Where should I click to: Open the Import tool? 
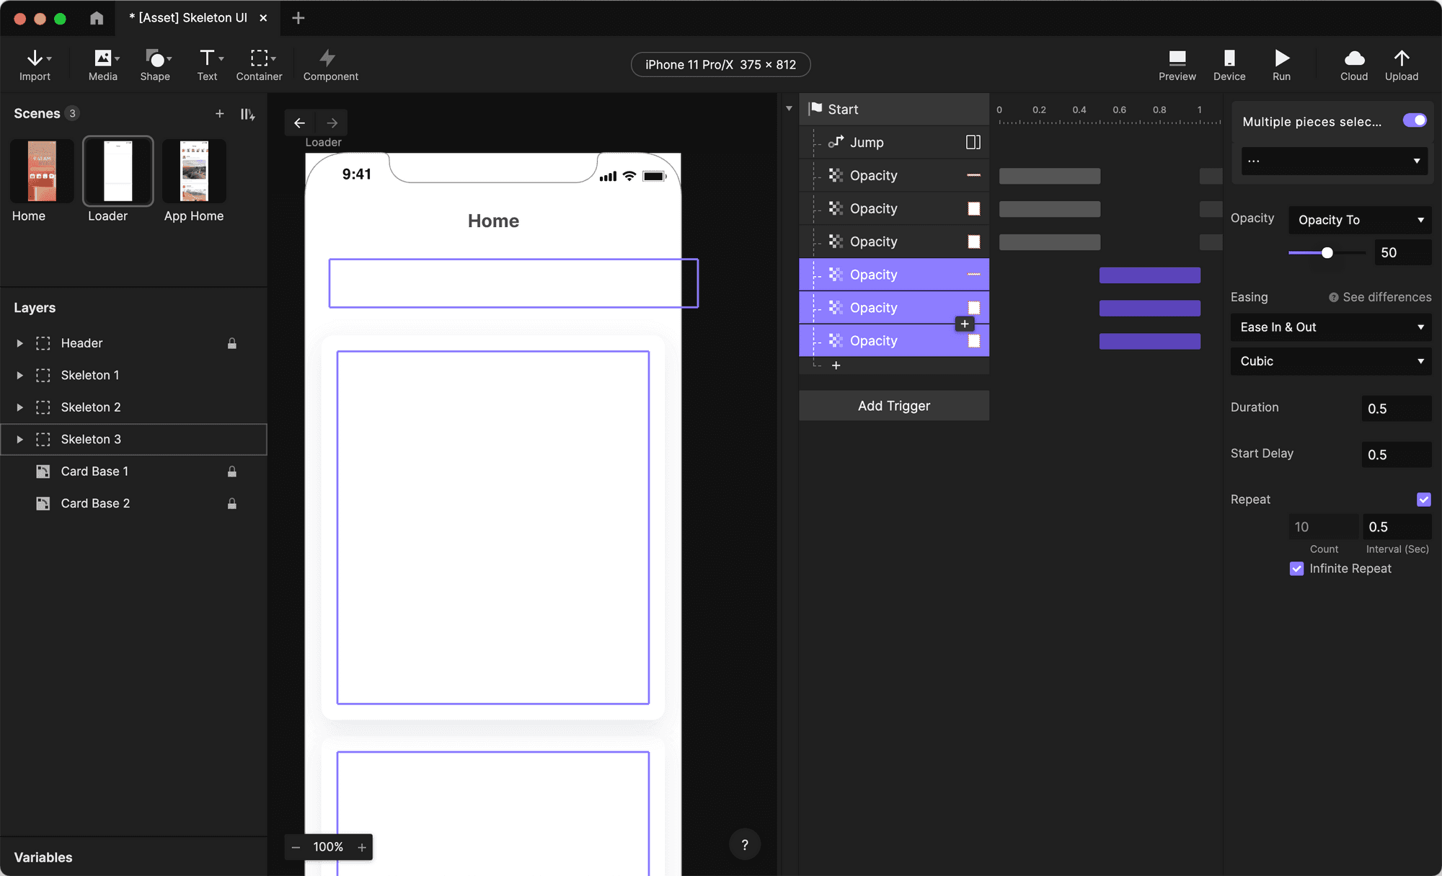pos(35,65)
